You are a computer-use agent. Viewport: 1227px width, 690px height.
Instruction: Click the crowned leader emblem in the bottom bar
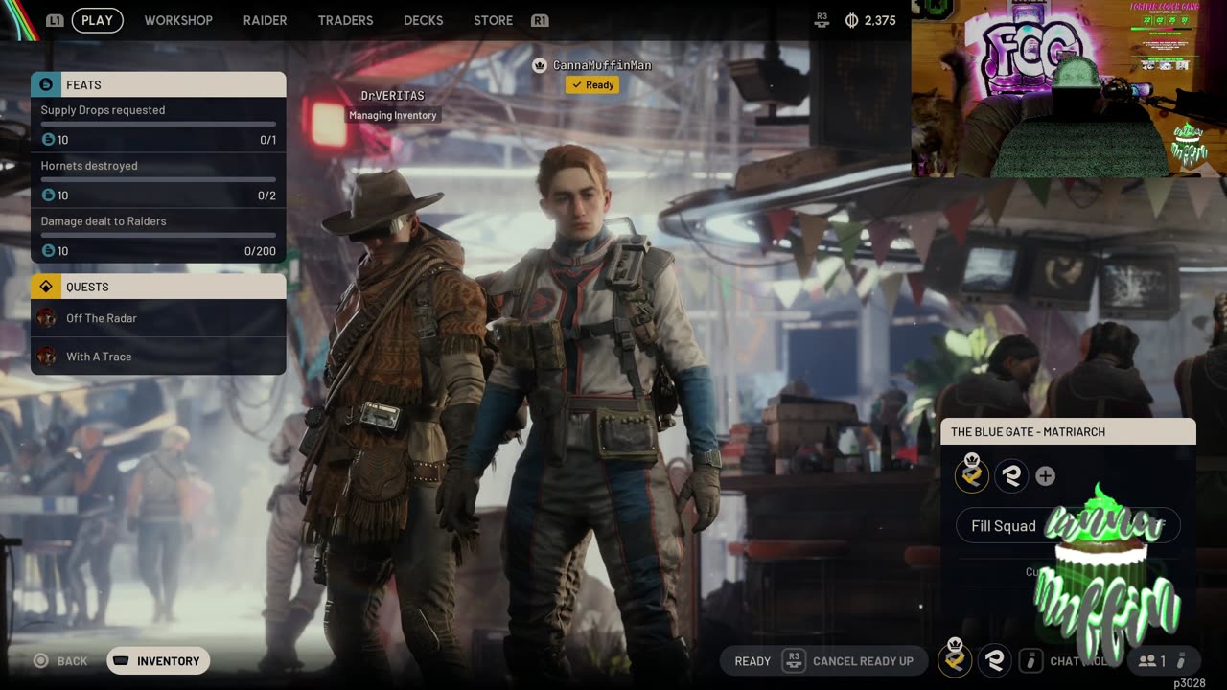955,658
